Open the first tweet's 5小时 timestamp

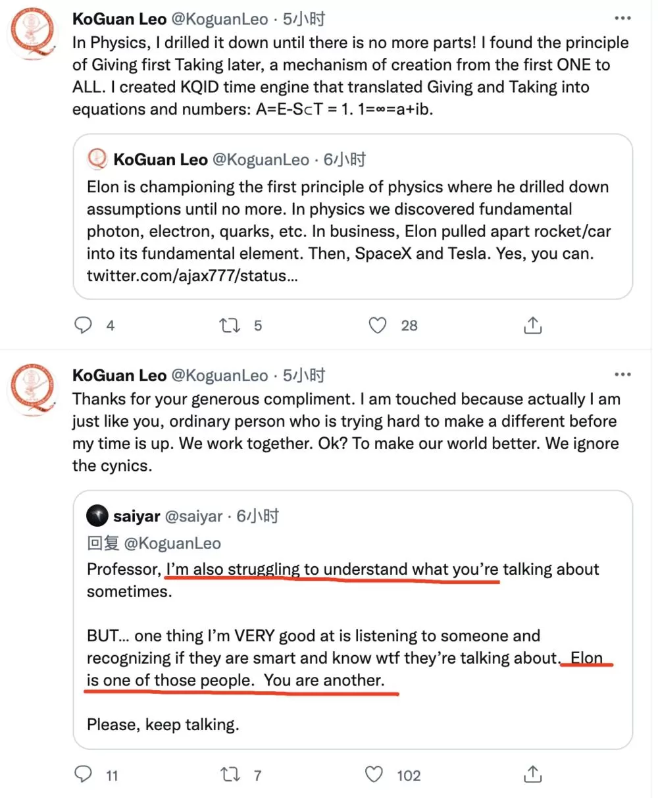304,19
